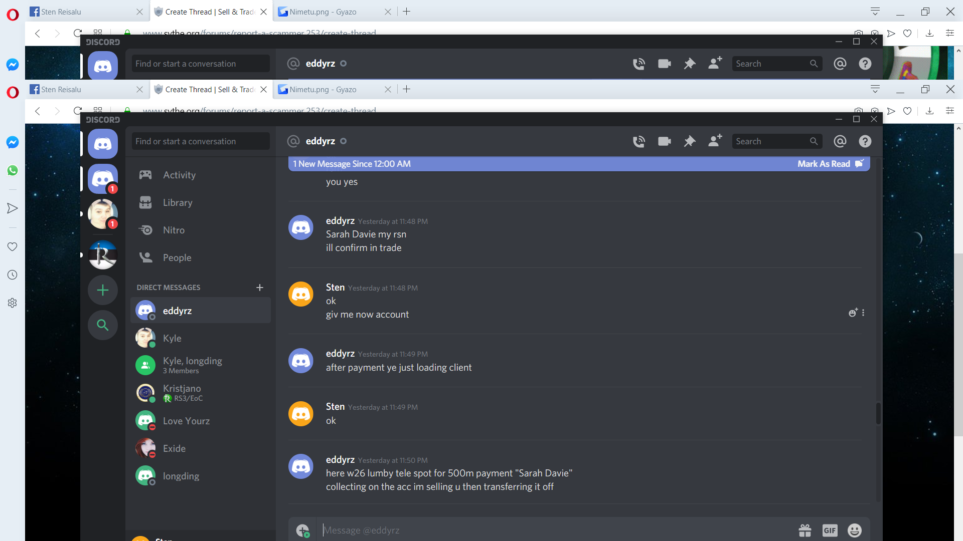Viewport: 963px width, 541px height.
Task: Open the Library tab
Action: (x=178, y=202)
